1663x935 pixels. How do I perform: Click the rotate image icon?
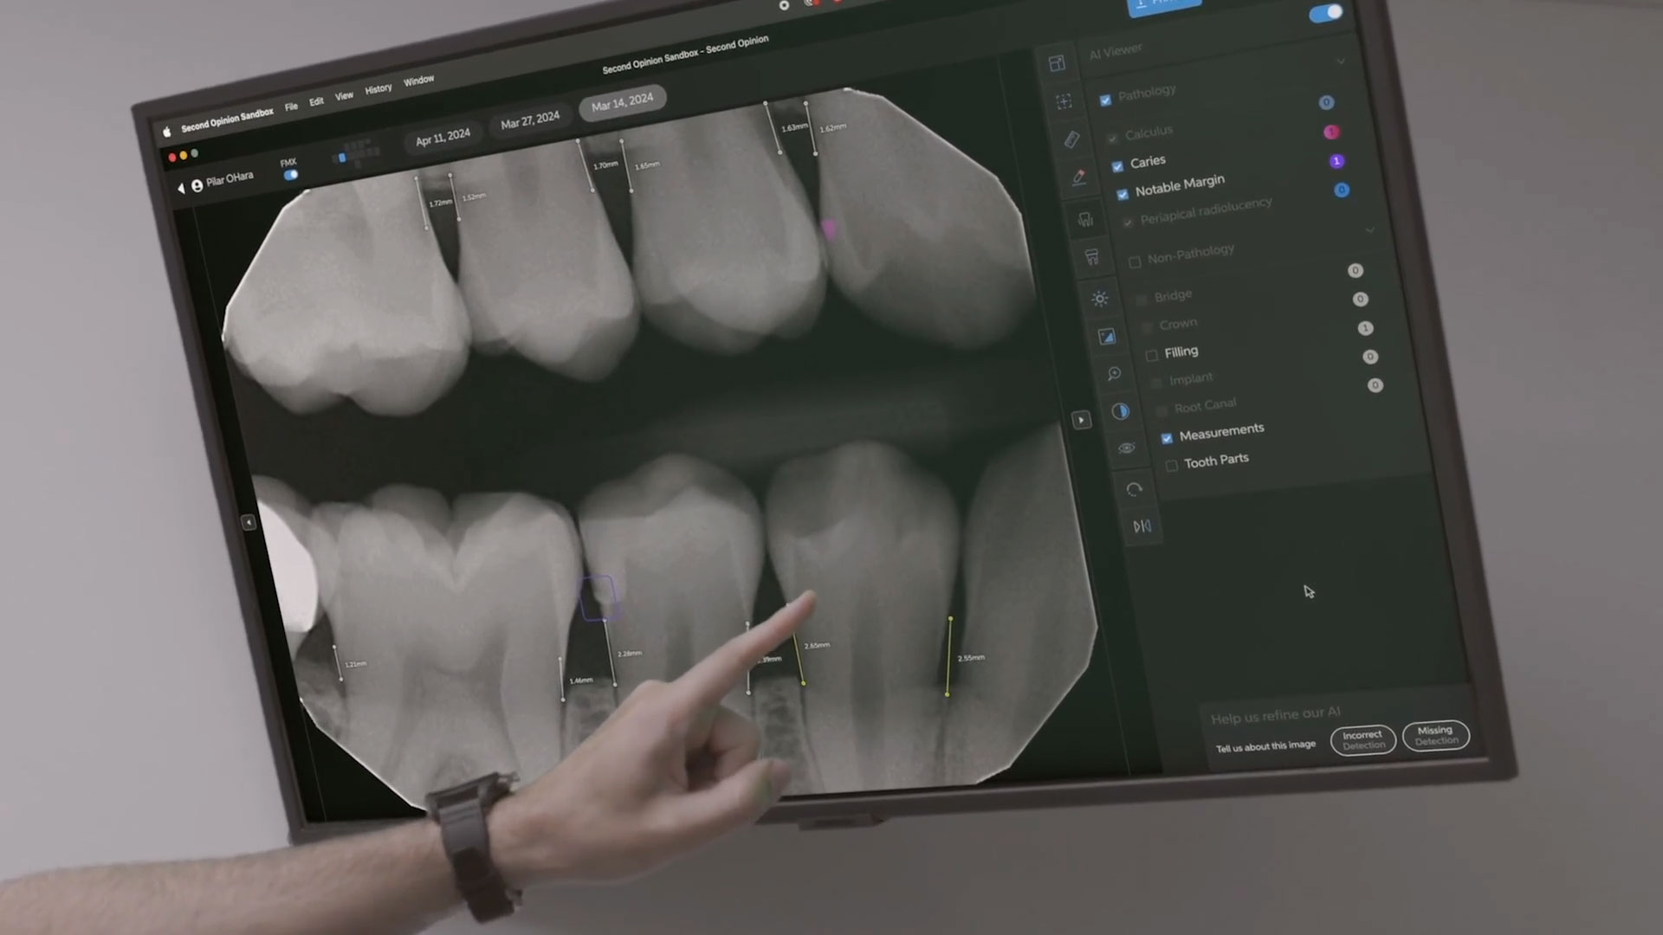pos(1134,489)
